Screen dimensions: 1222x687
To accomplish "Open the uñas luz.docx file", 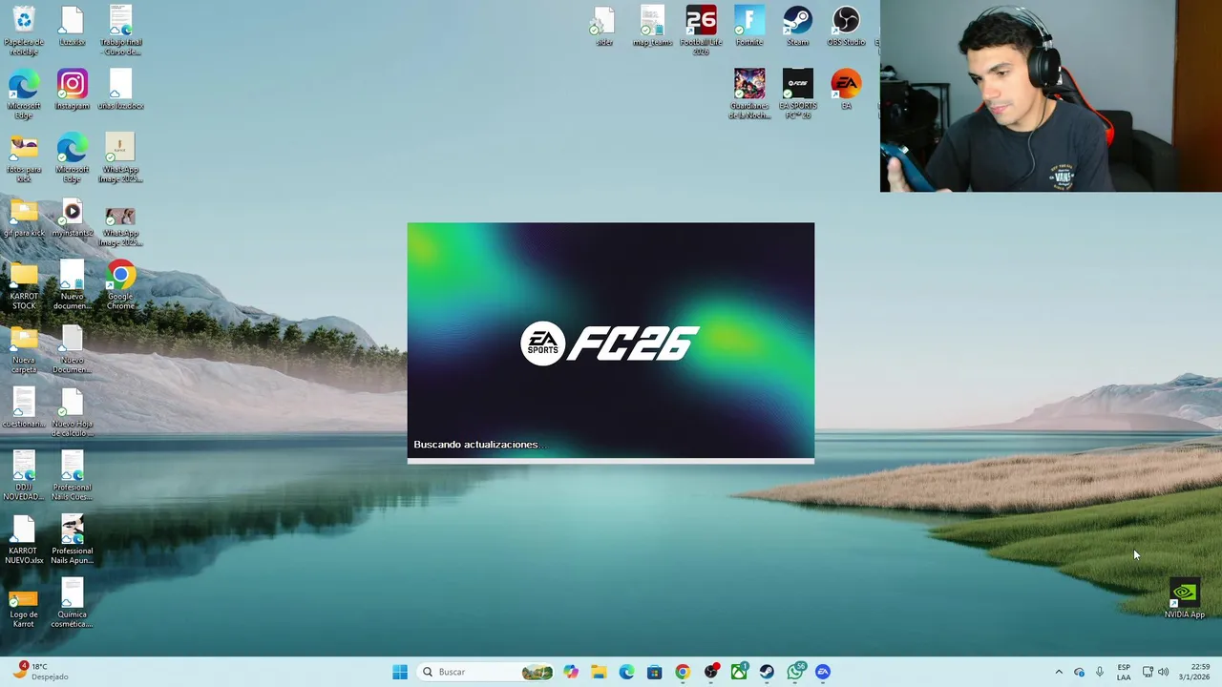I will pyautogui.click(x=120, y=90).
